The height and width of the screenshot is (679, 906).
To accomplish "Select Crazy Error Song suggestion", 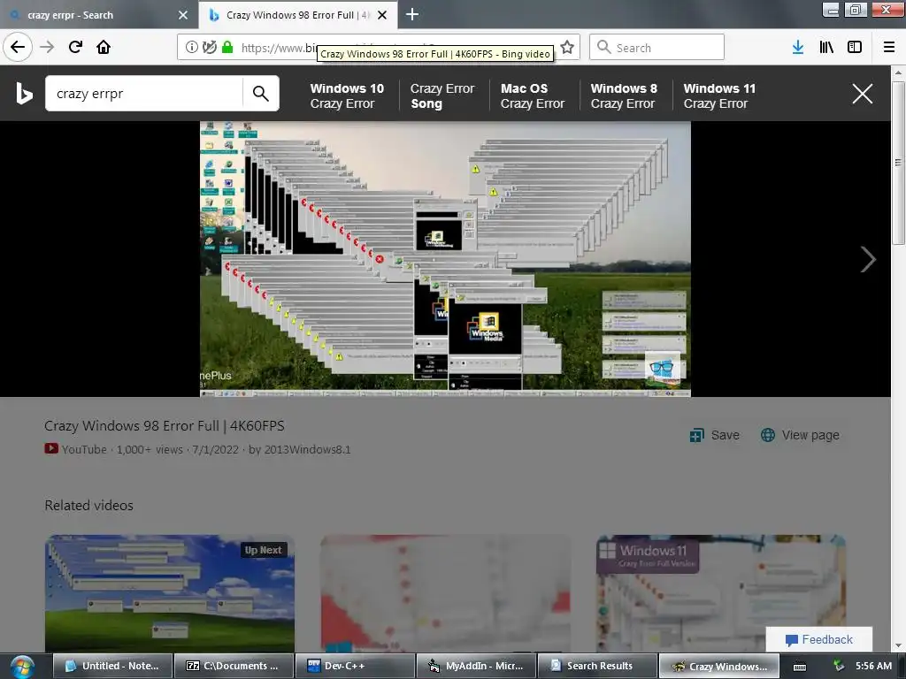I will [442, 95].
